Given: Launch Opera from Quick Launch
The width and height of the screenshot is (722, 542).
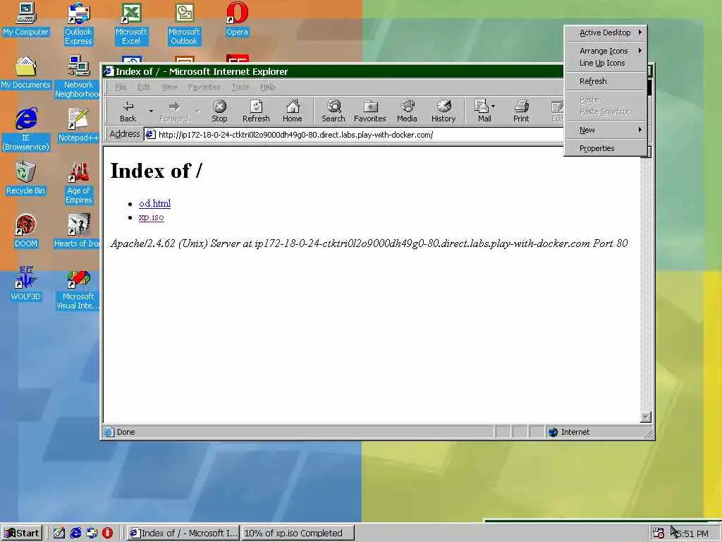Looking at the screenshot, I should pos(107,534).
